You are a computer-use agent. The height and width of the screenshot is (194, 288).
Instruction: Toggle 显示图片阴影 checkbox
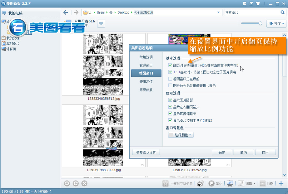tap(170, 100)
